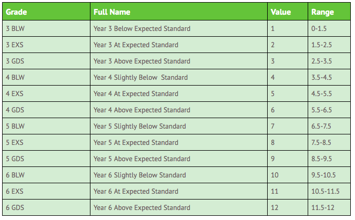Viewport: 355px width, 220px height.
Task: Select the 4.5-5.5 range cell
Action: pyautogui.click(x=321, y=93)
